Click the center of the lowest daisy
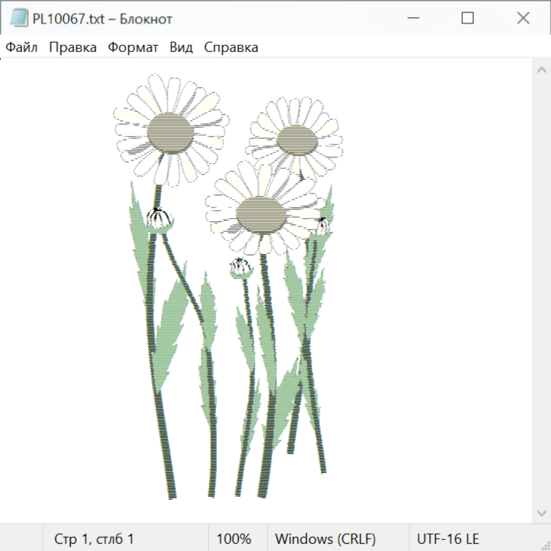The image size is (551, 551). point(261,215)
